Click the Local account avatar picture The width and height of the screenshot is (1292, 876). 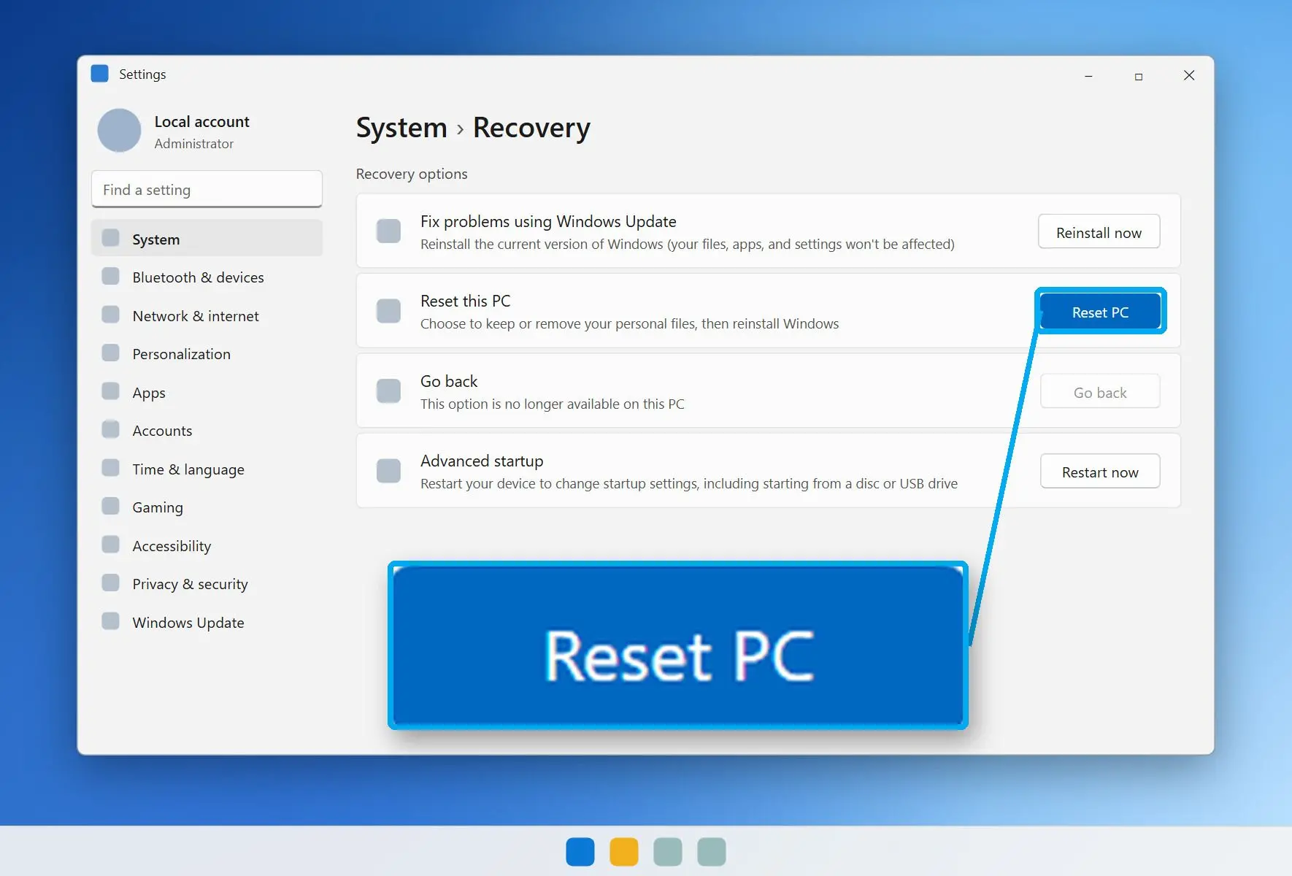pos(119,131)
